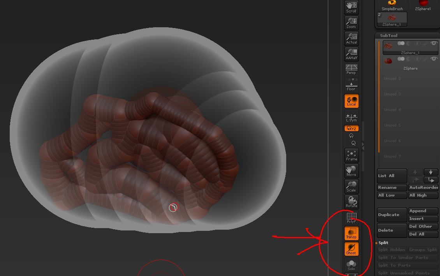
Task: Move selected subtool down with arrow
Action: [x=431, y=172]
